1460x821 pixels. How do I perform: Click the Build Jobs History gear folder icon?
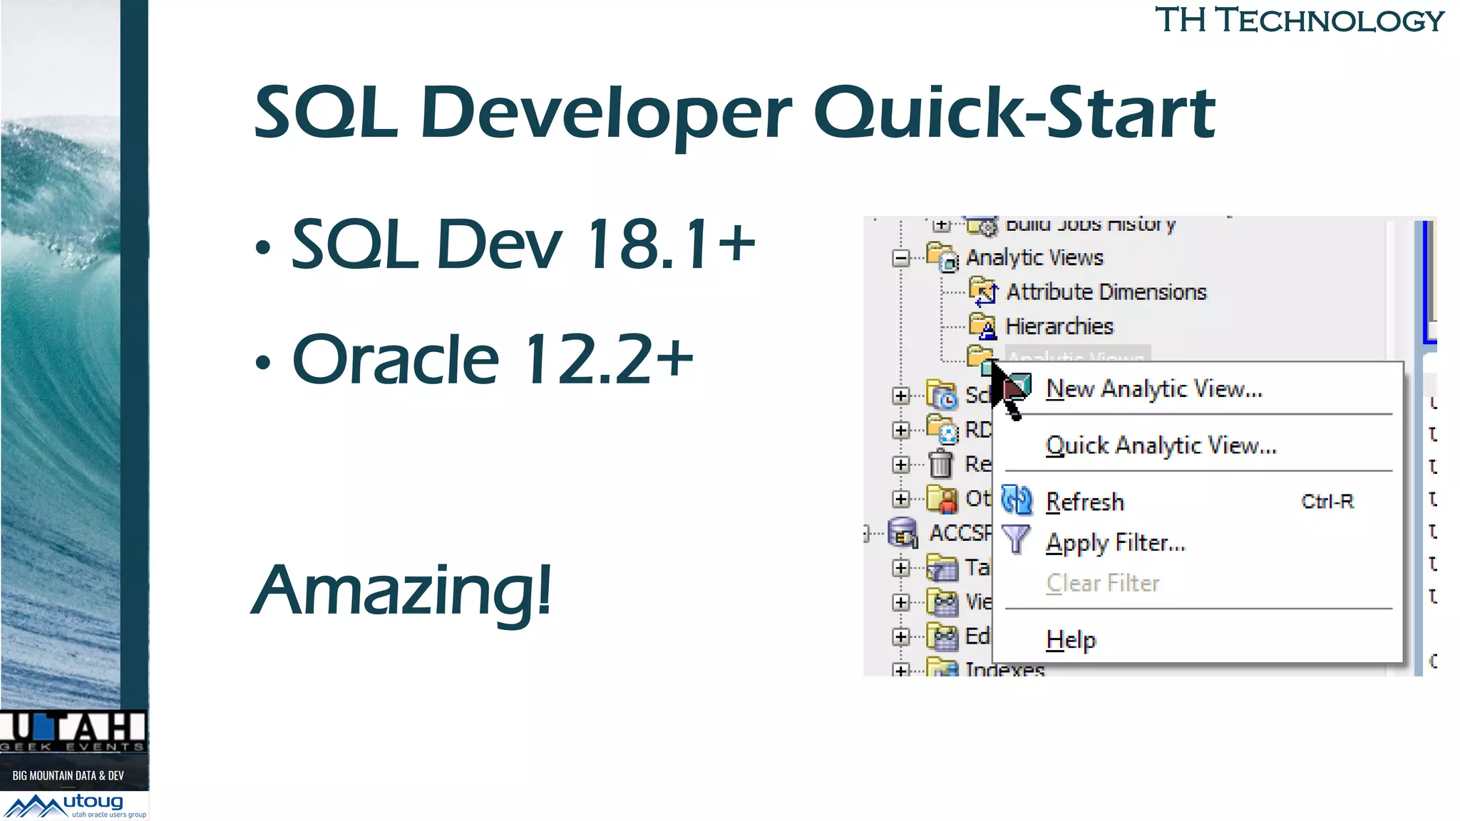click(982, 225)
